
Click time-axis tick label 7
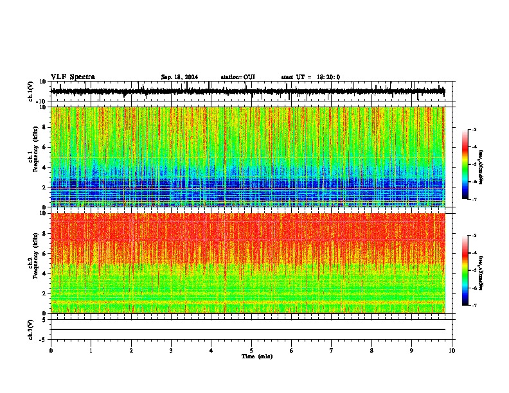332,351
